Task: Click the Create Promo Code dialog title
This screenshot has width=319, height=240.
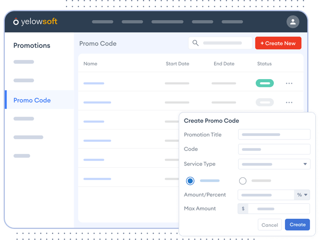Action: pyautogui.click(x=212, y=121)
